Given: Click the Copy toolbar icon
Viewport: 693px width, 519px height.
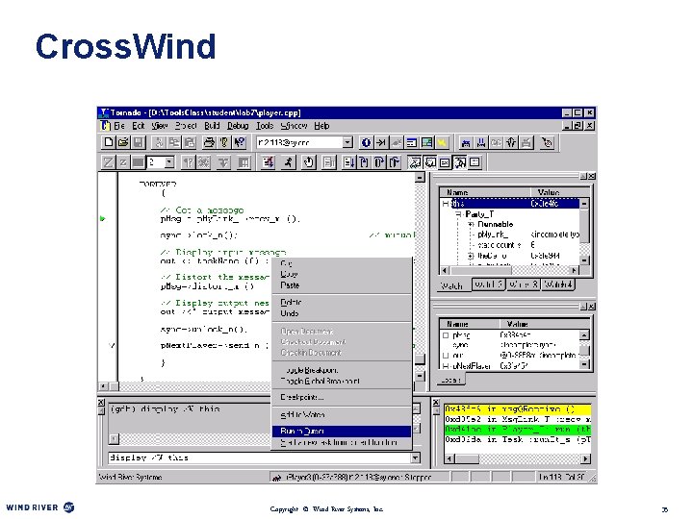Looking at the screenshot, I should click(x=174, y=142).
